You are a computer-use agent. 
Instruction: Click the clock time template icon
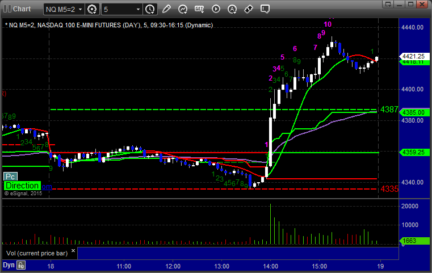[150, 9]
